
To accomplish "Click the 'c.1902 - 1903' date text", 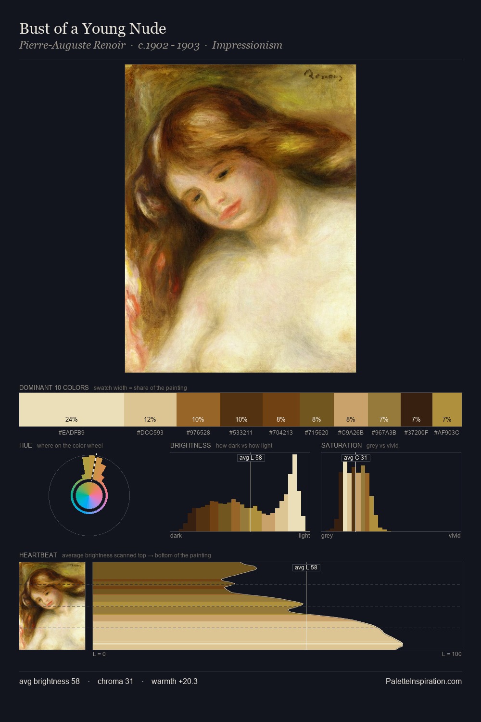I will [x=168, y=45].
